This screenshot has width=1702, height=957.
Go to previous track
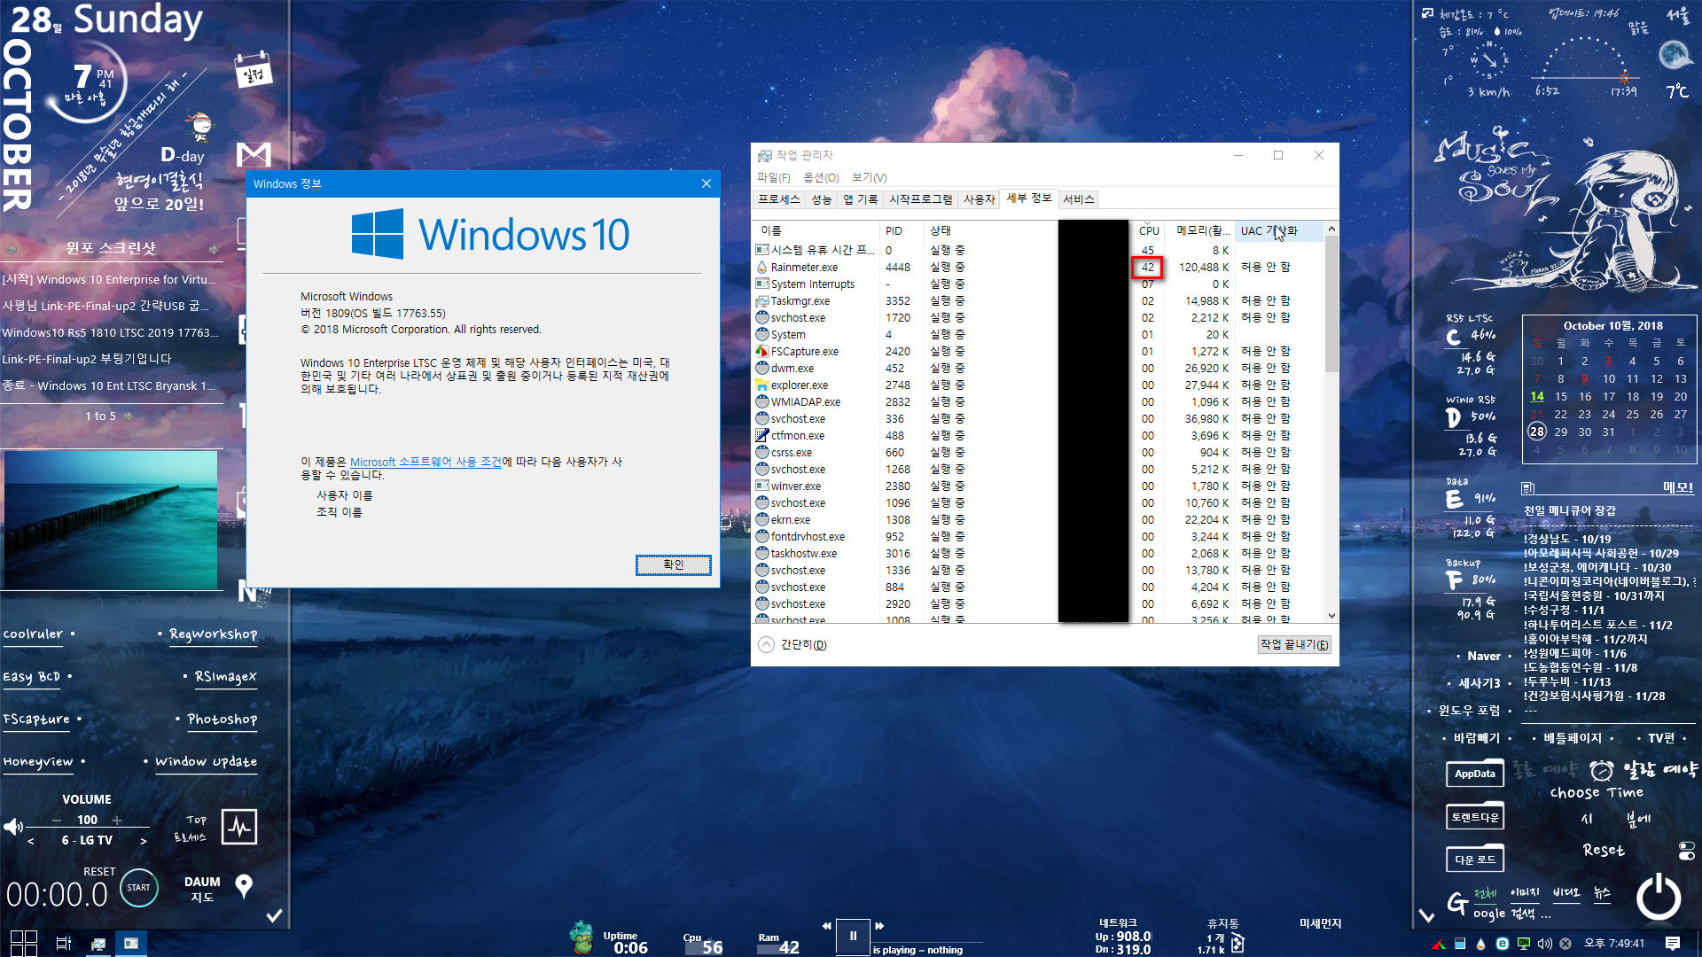point(826,926)
